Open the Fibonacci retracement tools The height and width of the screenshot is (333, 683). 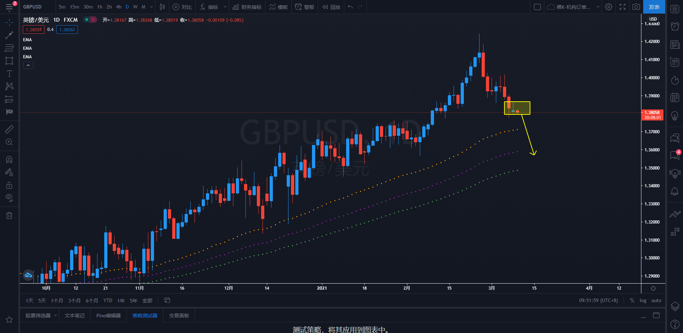[x=9, y=48]
